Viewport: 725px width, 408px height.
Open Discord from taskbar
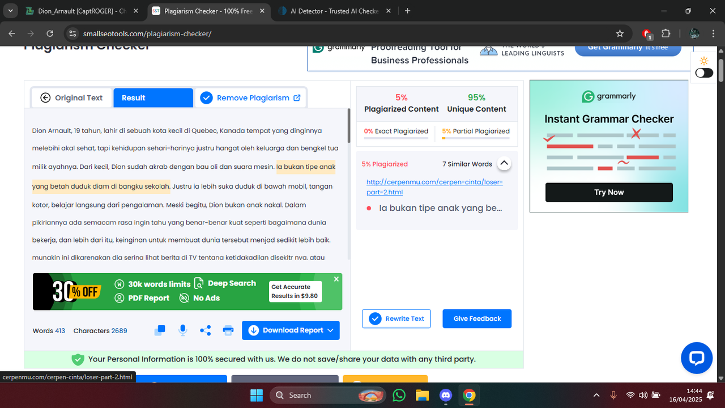[445, 395]
